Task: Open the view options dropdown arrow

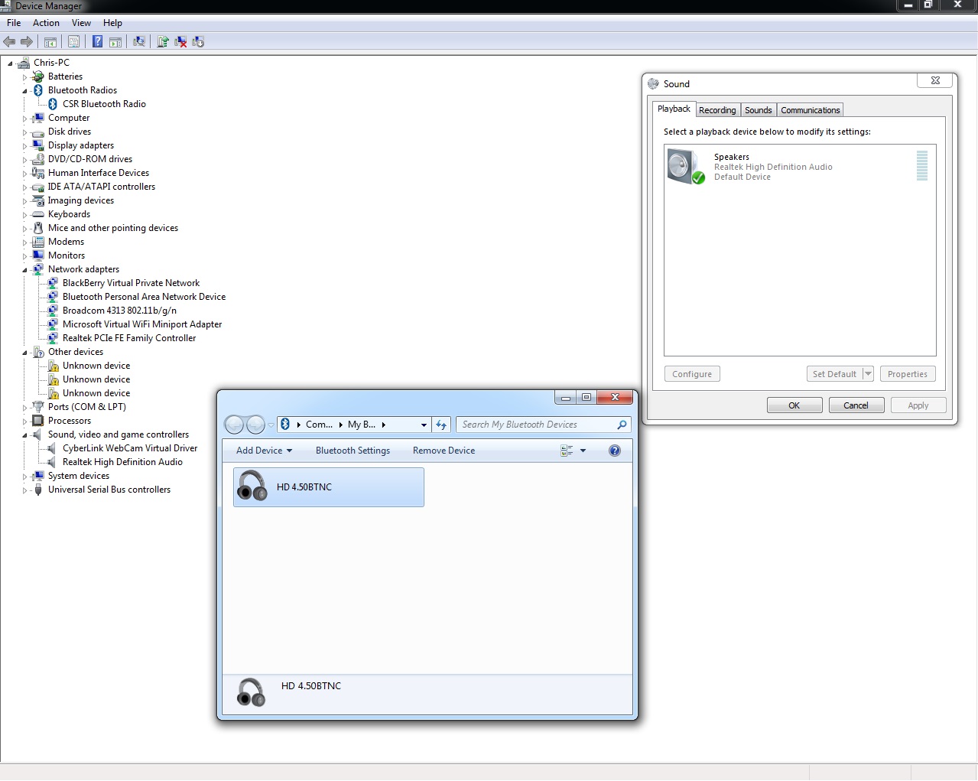Action: (x=583, y=451)
